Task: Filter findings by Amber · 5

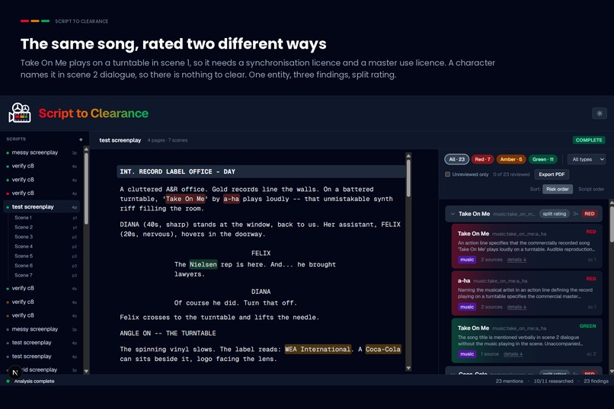Action: [x=511, y=159]
